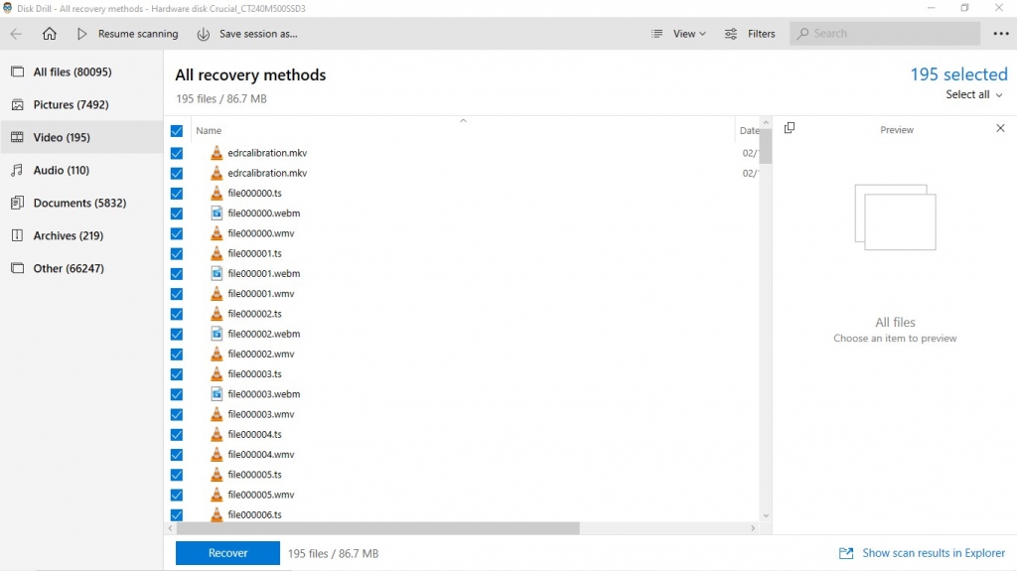
Task: Select the All files (80095) category
Action: [73, 72]
